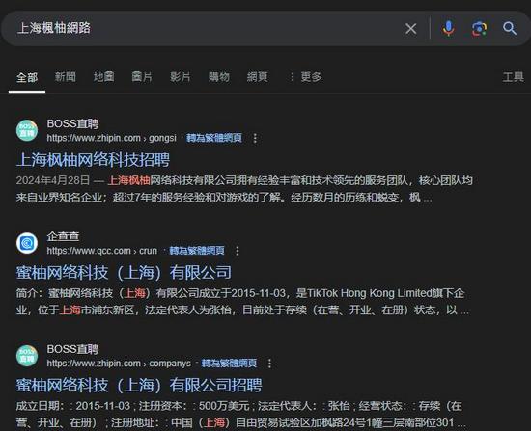Click the https://www.zhipin.com › companys URL
Image resolution: width=531 pixels, height=431 pixels.
coord(119,364)
